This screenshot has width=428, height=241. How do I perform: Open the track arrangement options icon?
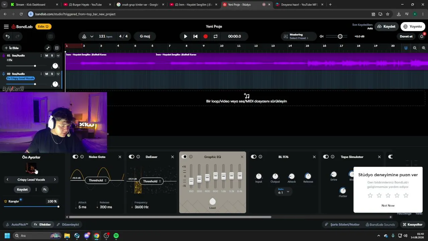coord(57,48)
